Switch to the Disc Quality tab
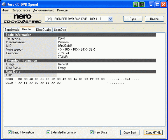168x140 pixels. pos(43,30)
